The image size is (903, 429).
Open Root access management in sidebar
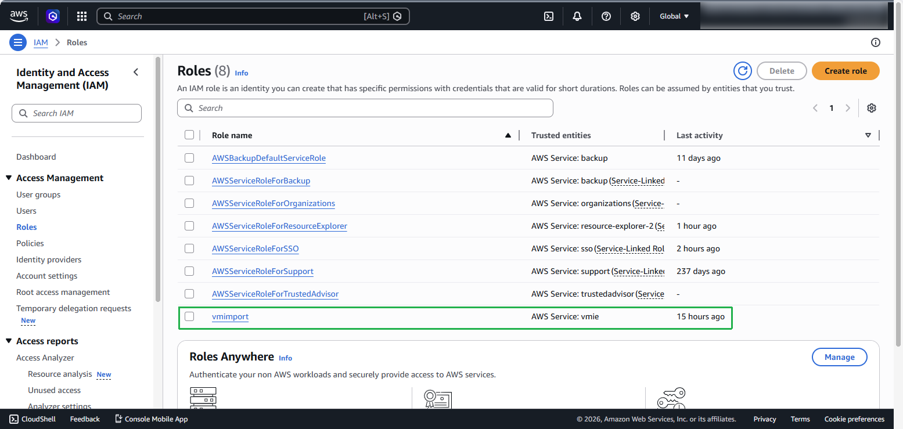(63, 292)
